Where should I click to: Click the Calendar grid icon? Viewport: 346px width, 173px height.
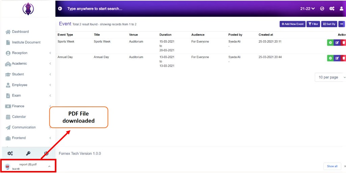tap(8, 117)
